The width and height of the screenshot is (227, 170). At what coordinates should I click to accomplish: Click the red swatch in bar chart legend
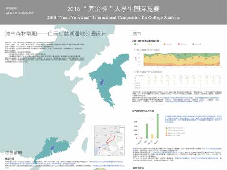(x=166, y=135)
